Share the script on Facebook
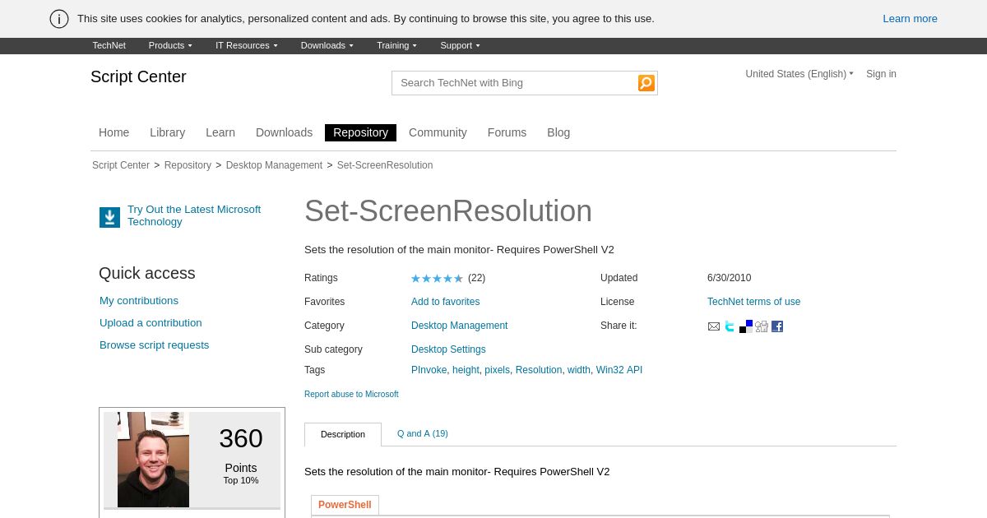 point(777,326)
